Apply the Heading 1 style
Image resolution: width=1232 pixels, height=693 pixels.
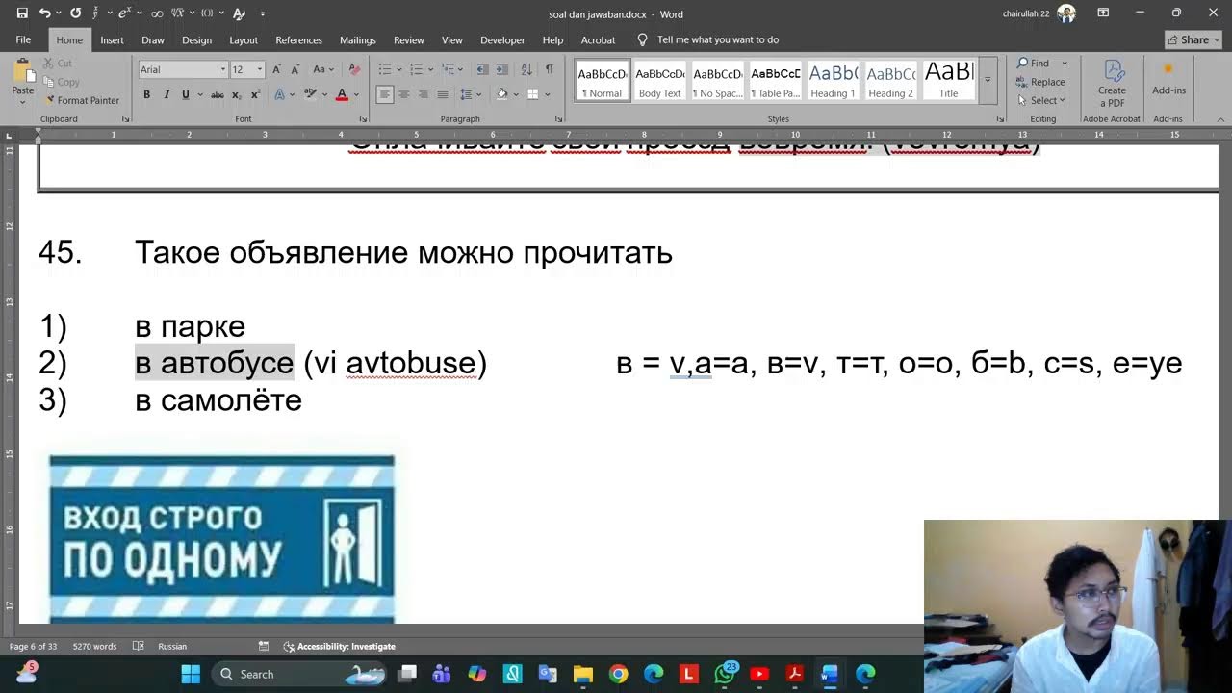[x=833, y=81]
